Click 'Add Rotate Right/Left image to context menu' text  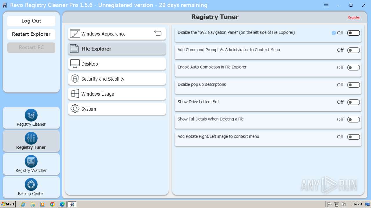point(218,136)
